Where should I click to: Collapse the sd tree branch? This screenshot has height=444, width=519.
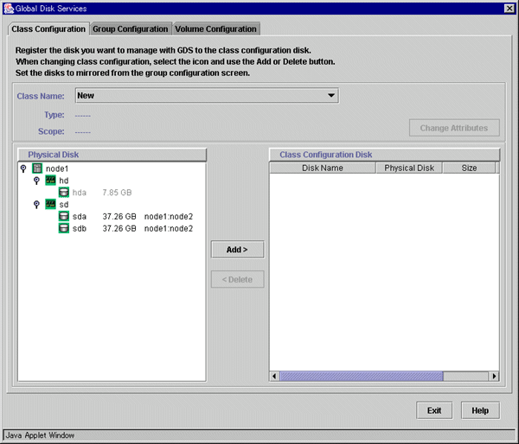(36, 205)
